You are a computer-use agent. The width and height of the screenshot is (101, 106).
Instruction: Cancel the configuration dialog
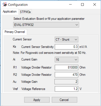tap(64, 100)
